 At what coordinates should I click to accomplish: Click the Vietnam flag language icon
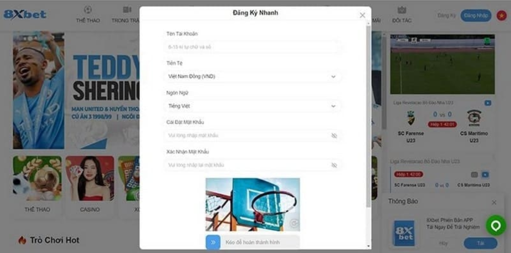click(501, 15)
